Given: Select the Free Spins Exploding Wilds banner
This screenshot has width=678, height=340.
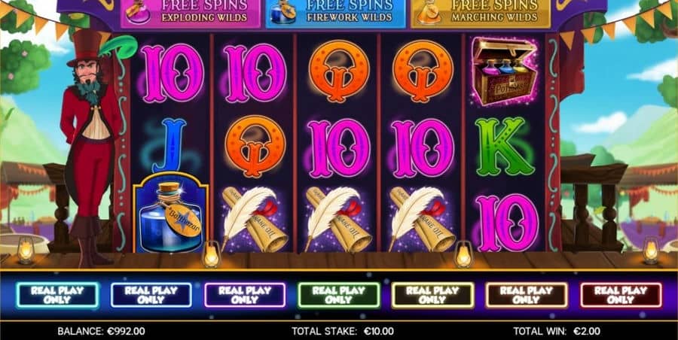Looking at the screenshot, I should (191, 14).
